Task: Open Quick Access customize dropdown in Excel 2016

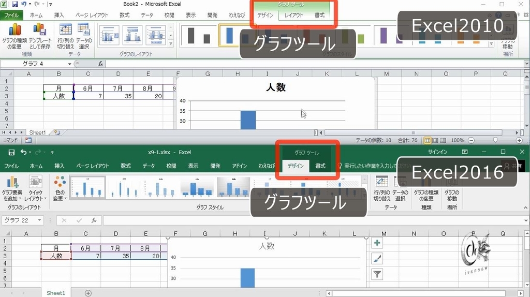Action: (x=52, y=153)
